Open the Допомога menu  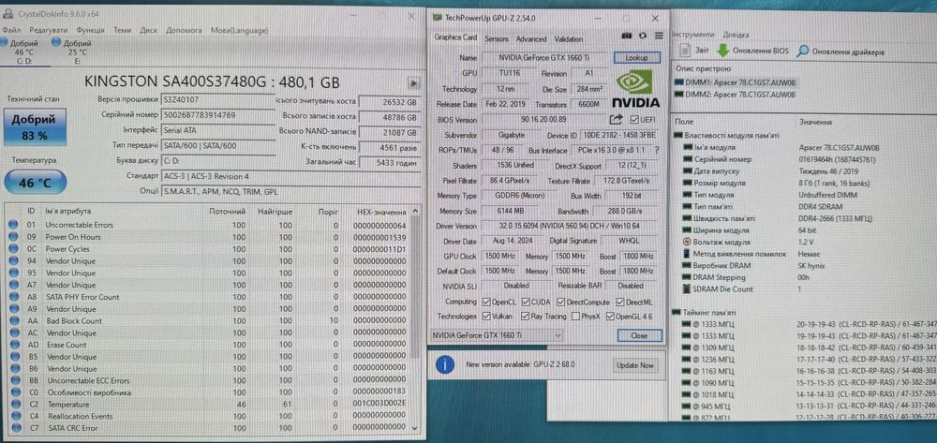click(184, 30)
